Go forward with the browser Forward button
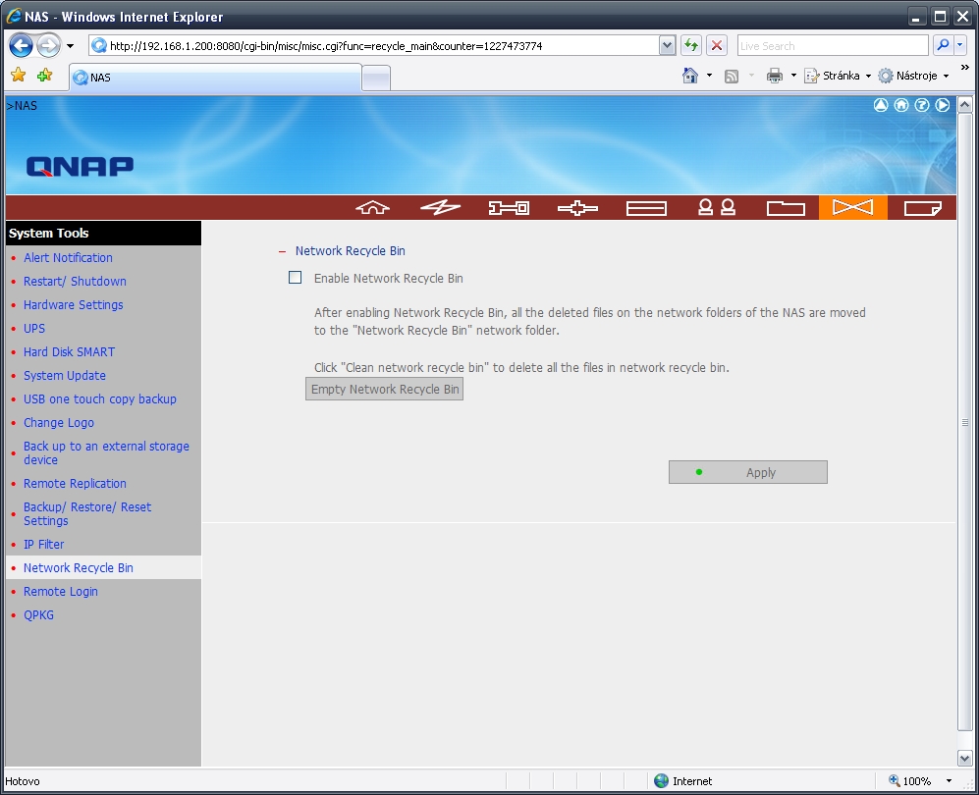The height and width of the screenshot is (795, 979). 48,45
